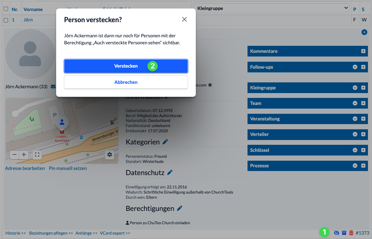Screen dimensions: 372x239
Task: Click the profile avatar placeholder image
Action: click(30, 54)
